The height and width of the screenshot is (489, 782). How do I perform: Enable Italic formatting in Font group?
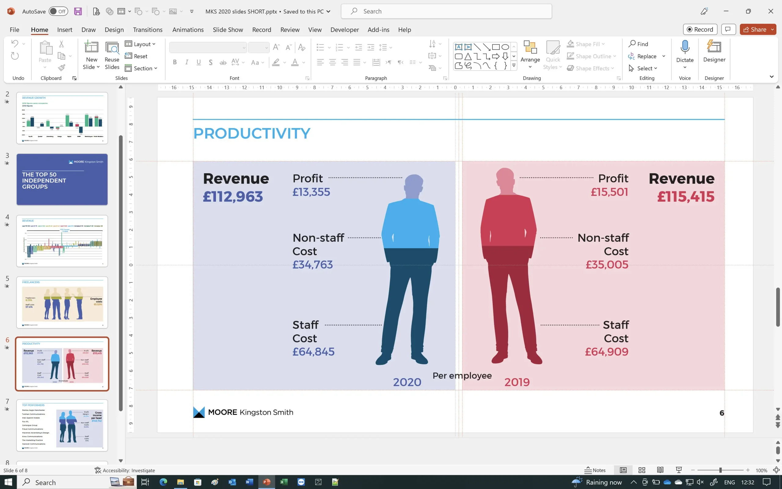186,62
